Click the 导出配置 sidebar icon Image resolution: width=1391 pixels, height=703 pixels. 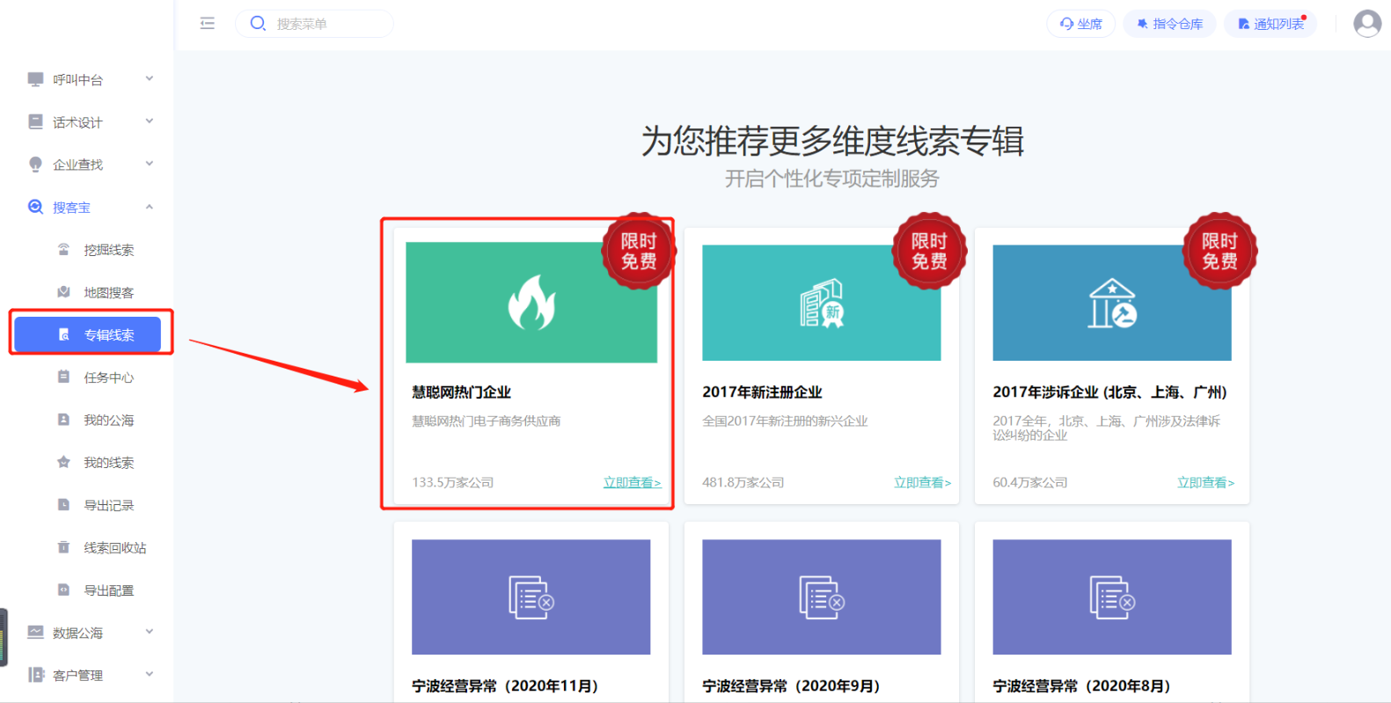[63, 590]
